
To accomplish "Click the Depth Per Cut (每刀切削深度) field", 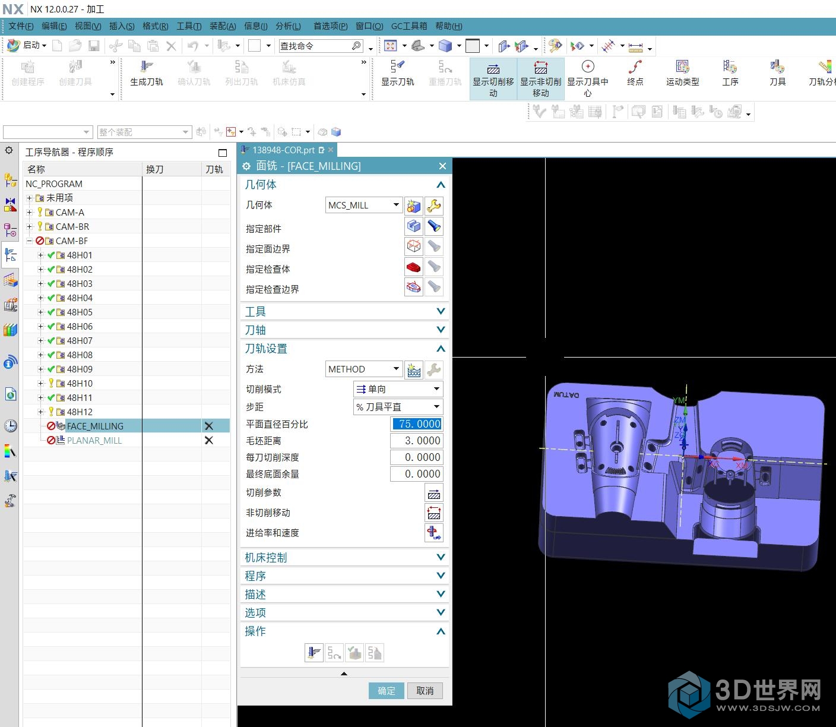I will click(416, 457).
